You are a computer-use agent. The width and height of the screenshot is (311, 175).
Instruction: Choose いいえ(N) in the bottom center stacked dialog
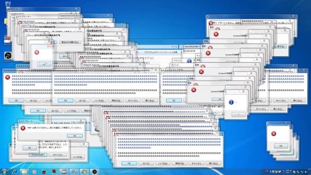pos(163,163)
